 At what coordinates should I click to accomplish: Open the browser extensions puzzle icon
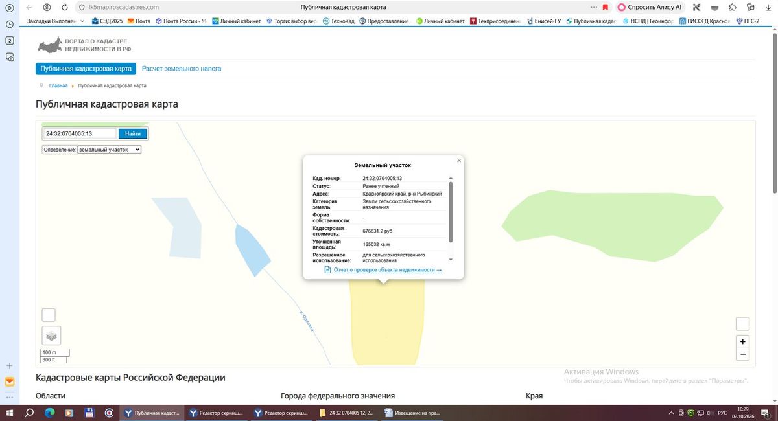click(733, 7)
